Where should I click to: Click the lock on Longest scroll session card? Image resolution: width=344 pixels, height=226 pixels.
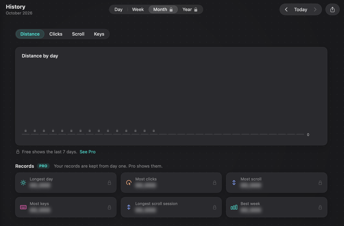pos(215,207)
